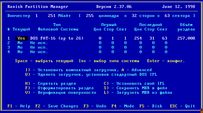This screenshot has height=113, width=203.
Task: Choose 'Верификация поверхности' option V
Action: coord(61,93)
